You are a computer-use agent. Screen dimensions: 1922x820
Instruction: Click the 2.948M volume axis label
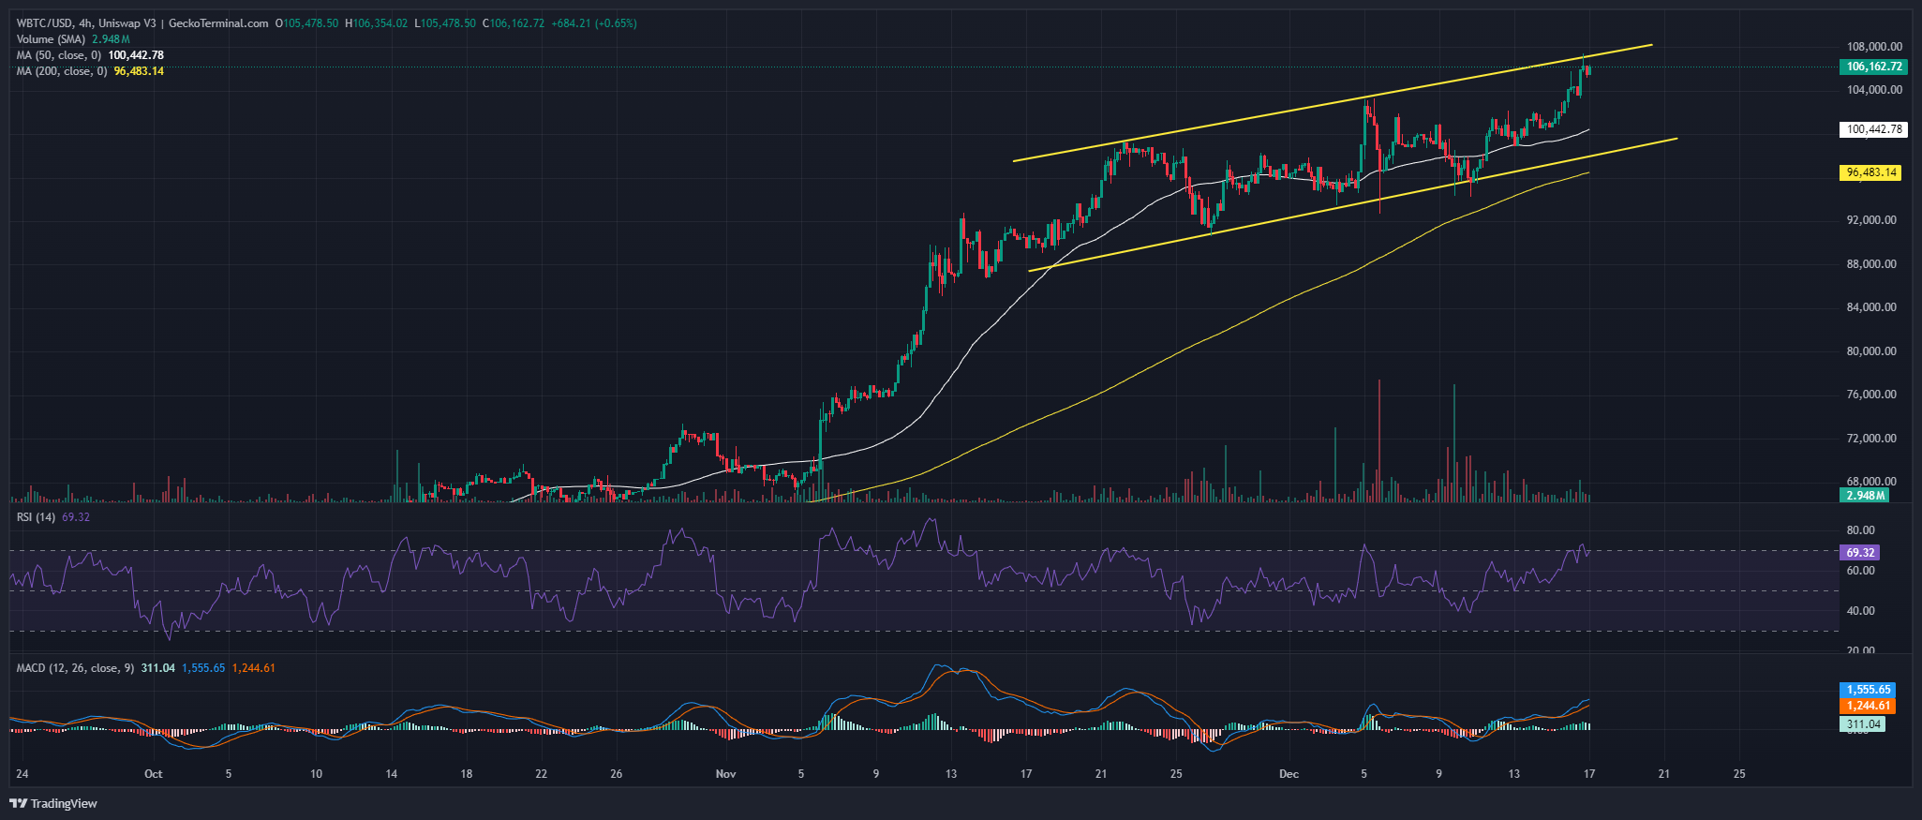click(1865, 495)
